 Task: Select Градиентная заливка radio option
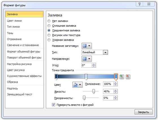click(x=49, y=30)
